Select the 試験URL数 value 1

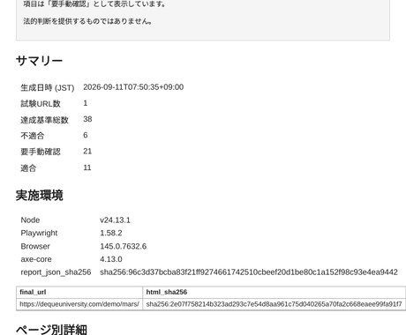pos(86,103)
